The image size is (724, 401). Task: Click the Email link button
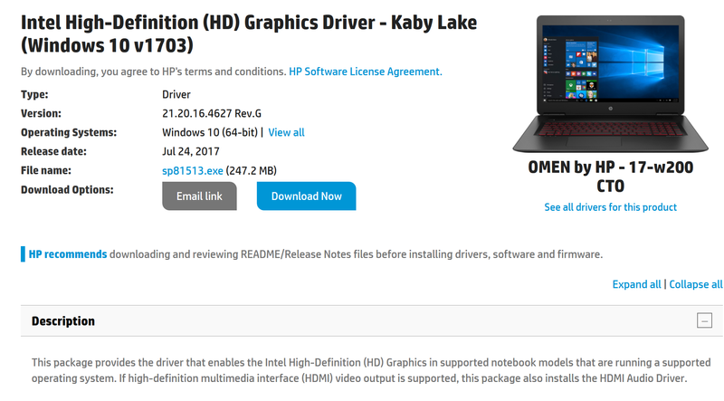199,196
